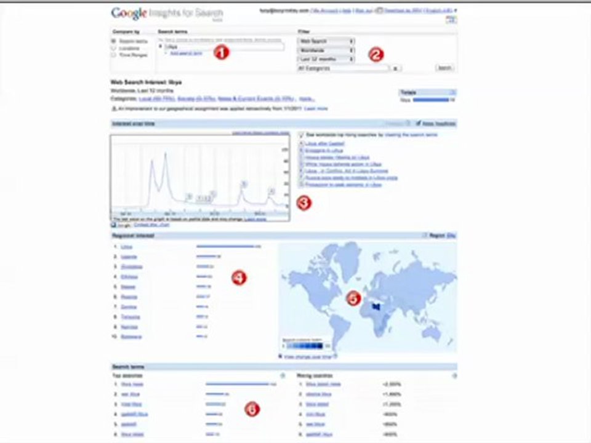Screen dimensions: 591x443
Task: Open news headline A link
Action: 325,143
